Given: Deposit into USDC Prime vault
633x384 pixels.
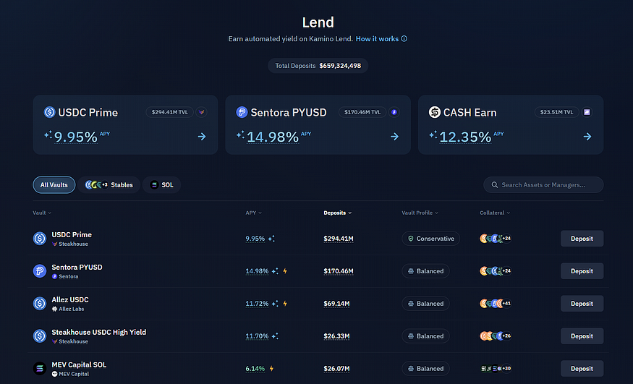Looking at the screenshot, I should pyautogui.click(x=582, y=239).
